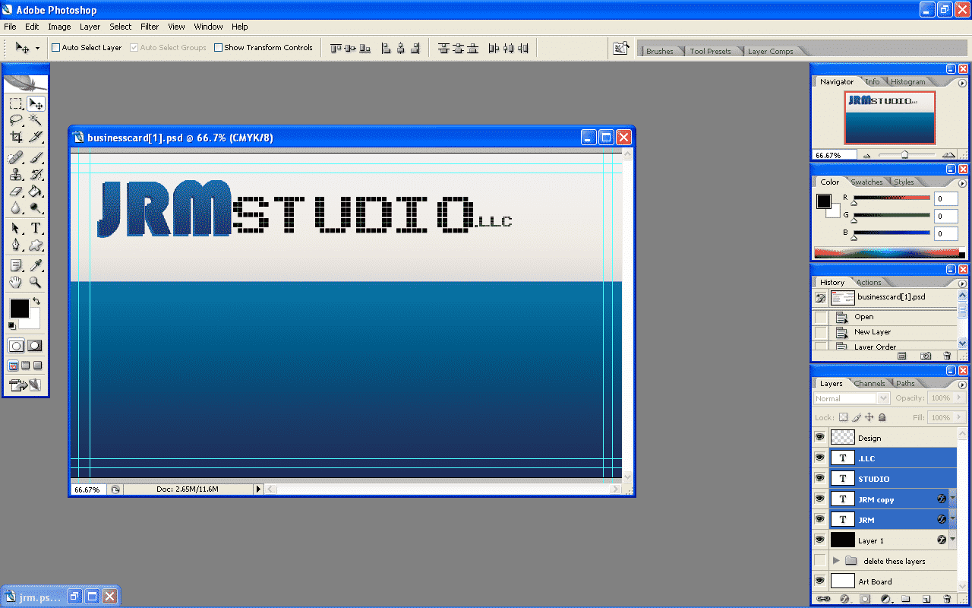This screenshot has height=608, width=972.
Task: Switch to the Actions tab
Action: tap(869, 282)
